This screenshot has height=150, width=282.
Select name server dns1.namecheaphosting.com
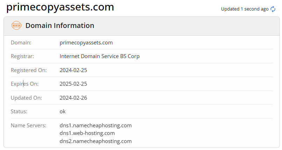point(96,125)
